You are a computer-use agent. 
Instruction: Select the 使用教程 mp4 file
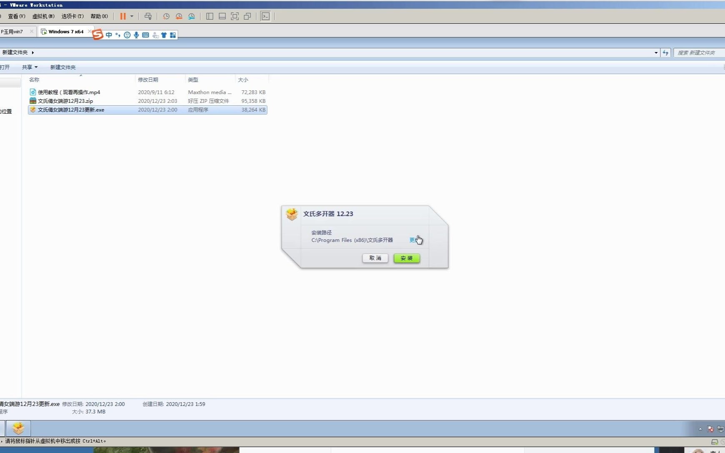(147, 92)
